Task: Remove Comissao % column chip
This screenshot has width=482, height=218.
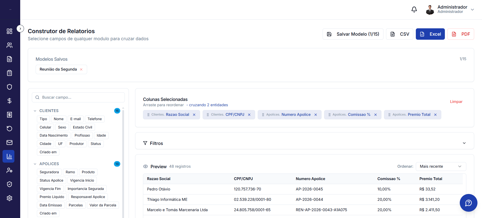Action: tap(376, 115)
